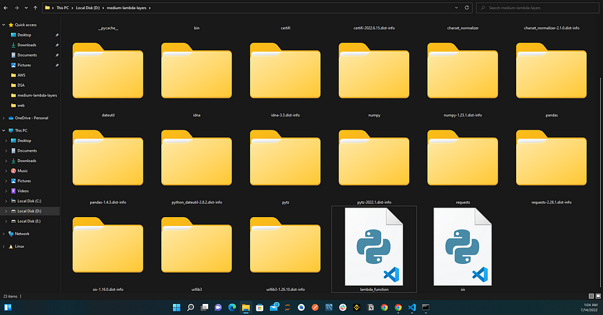603x315 pixels.
Task: Expand the Videos node in sidebar
Action: click(6, 191)
